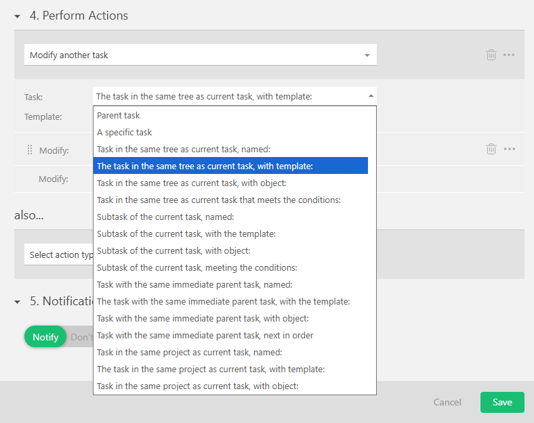Collapse the 5. Notifications section
Screen dimensions: 534x423
[18, 303]
